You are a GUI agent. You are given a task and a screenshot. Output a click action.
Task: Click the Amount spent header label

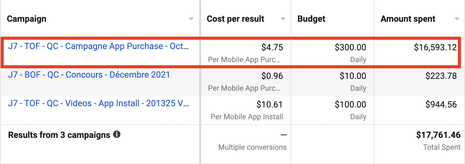[x=408, y=19]
